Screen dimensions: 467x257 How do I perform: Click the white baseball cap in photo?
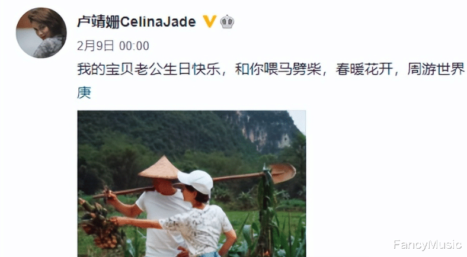click(196, 181)
